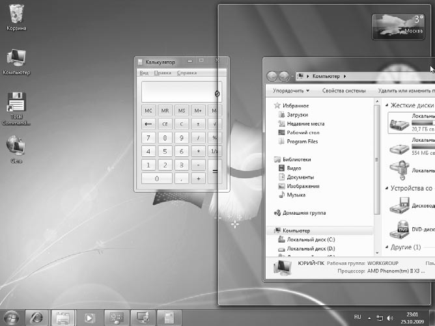
Task: Open Windows Media Player from the taskbar
Action: click(x=89, y=317)
